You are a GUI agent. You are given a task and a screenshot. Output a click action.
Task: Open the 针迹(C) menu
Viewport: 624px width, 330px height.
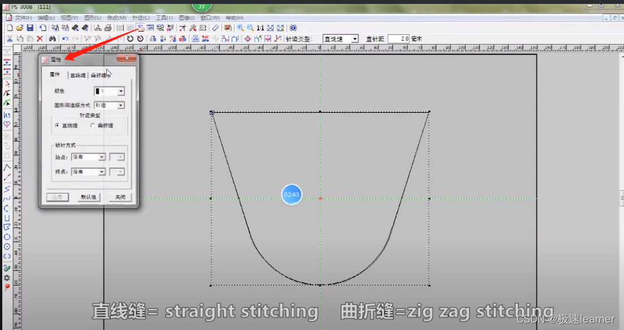coord(141,18)
